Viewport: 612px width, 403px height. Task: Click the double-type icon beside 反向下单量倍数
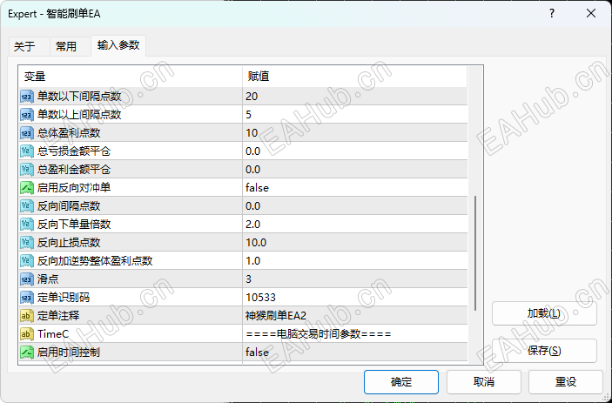click(x=27, y=225)
